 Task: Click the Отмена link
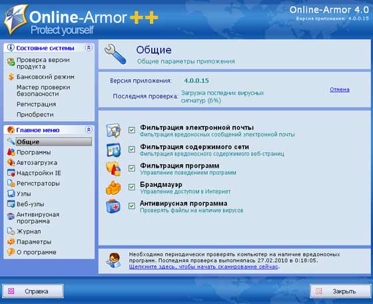340,90
